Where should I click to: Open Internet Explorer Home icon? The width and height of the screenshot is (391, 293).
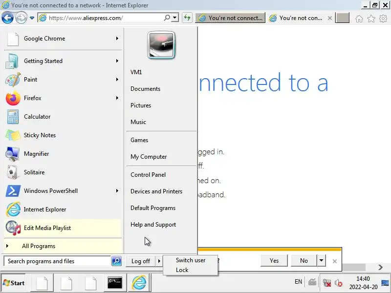tap(359, 19)
